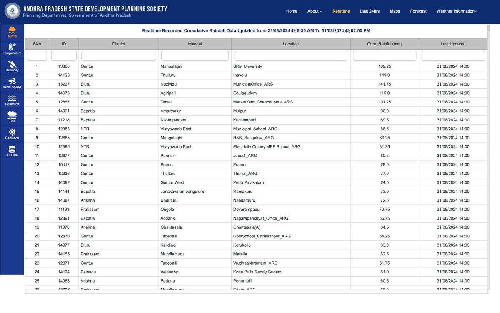
Task: Click the ID filter input box
Action: click(x=64, y=56)
